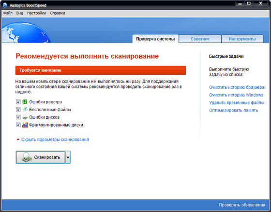Collapse options via Скрыть параметры сканирования

(x=55, y=140)
